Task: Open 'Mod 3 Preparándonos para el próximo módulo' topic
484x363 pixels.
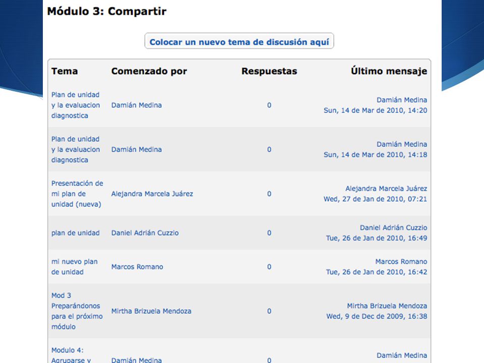Action: click(77, 311)
